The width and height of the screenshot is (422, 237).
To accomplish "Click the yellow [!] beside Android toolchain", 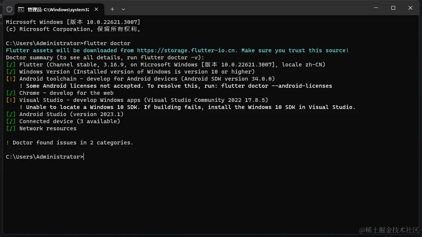I will coord(10,78).
